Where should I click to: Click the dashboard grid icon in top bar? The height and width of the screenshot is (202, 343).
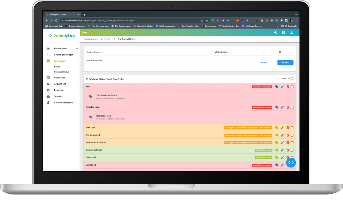[x=284, y=33]
